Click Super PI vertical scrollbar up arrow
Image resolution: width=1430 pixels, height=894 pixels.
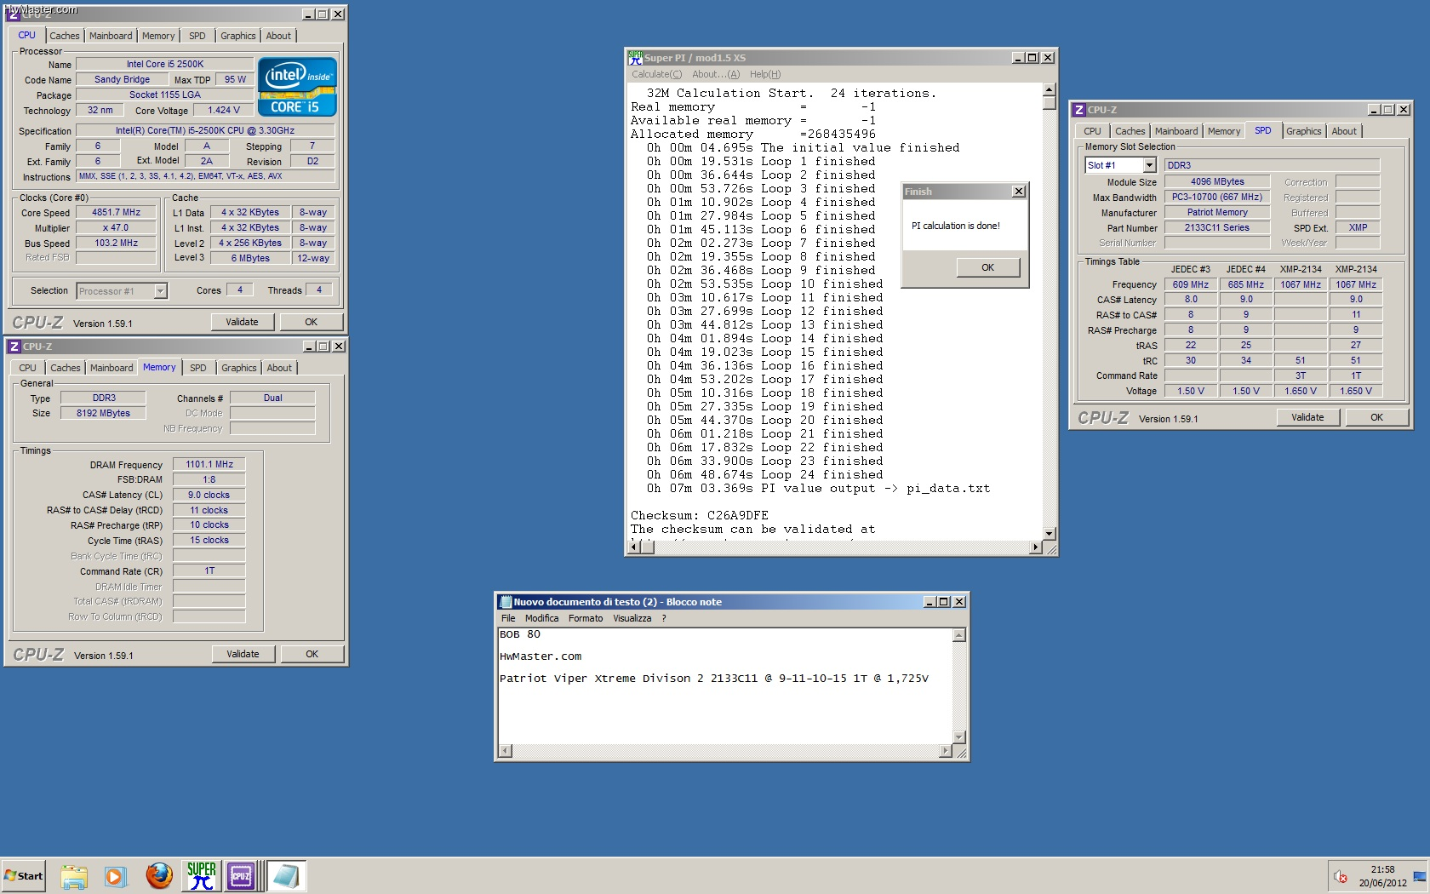tap(1050, 89)
